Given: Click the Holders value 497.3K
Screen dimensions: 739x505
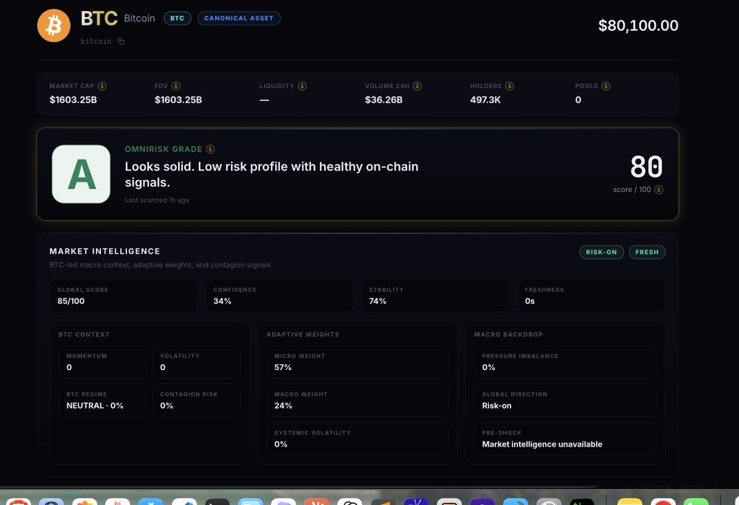Looking at the screenshot, I should coord(485,100).
